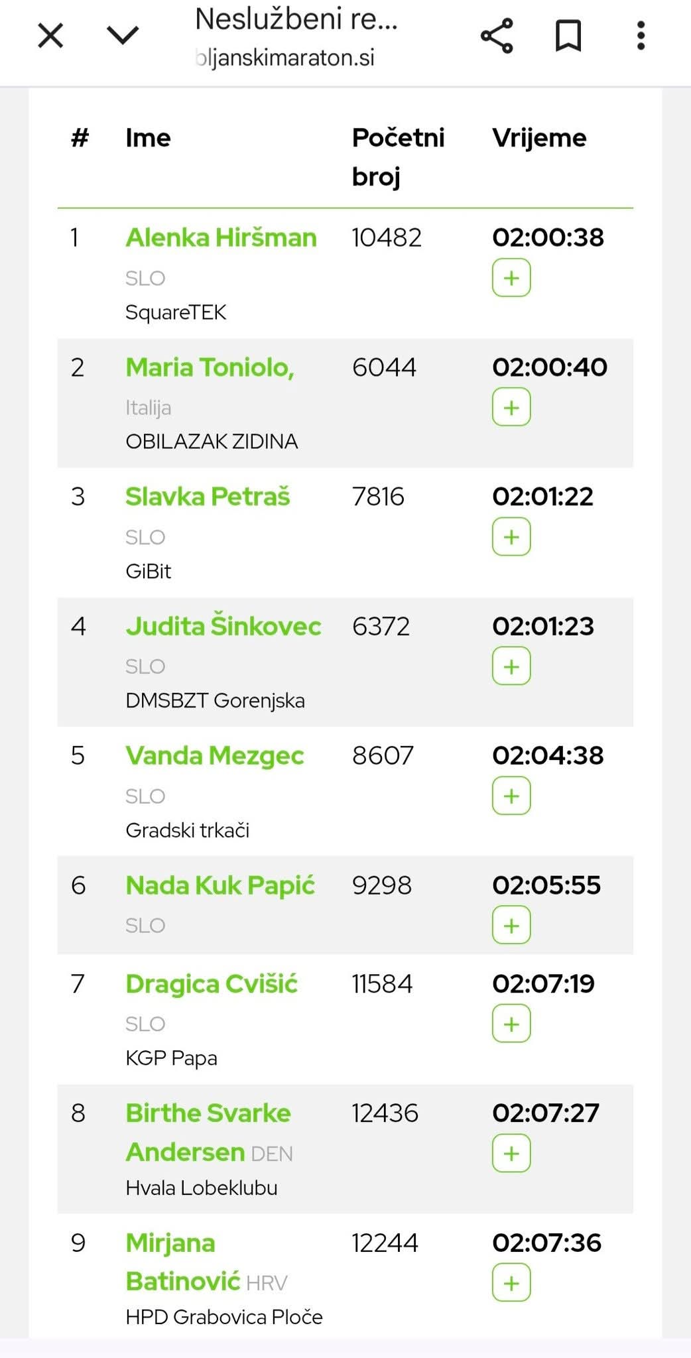Open Alenka Hiršman's runner profile
The image size is (691, 1358).
(221, 237)
